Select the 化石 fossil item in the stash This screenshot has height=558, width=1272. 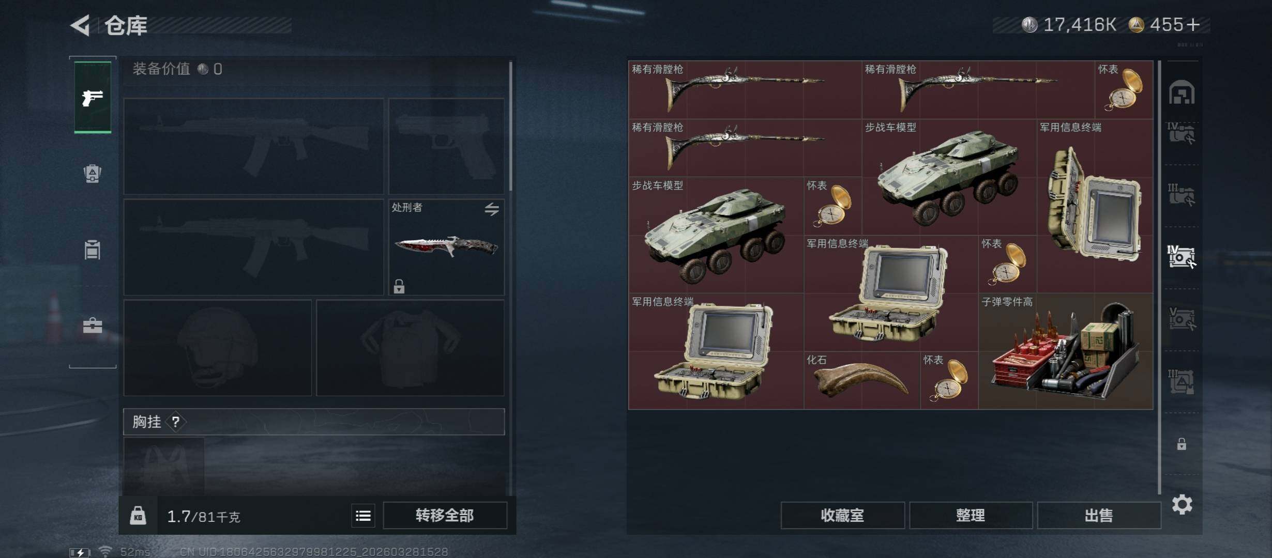[862, 380]
